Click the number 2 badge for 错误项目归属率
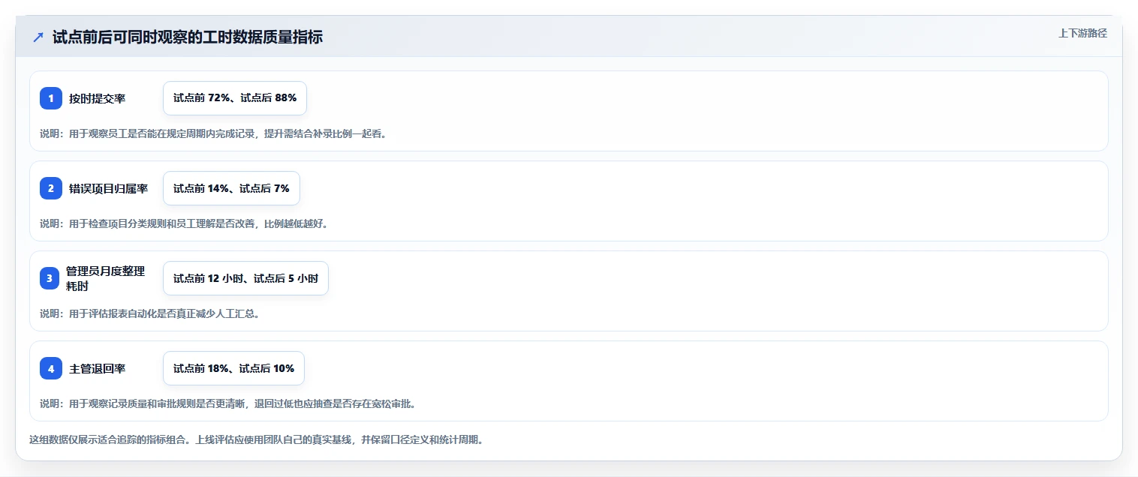 tap(51, 188)
